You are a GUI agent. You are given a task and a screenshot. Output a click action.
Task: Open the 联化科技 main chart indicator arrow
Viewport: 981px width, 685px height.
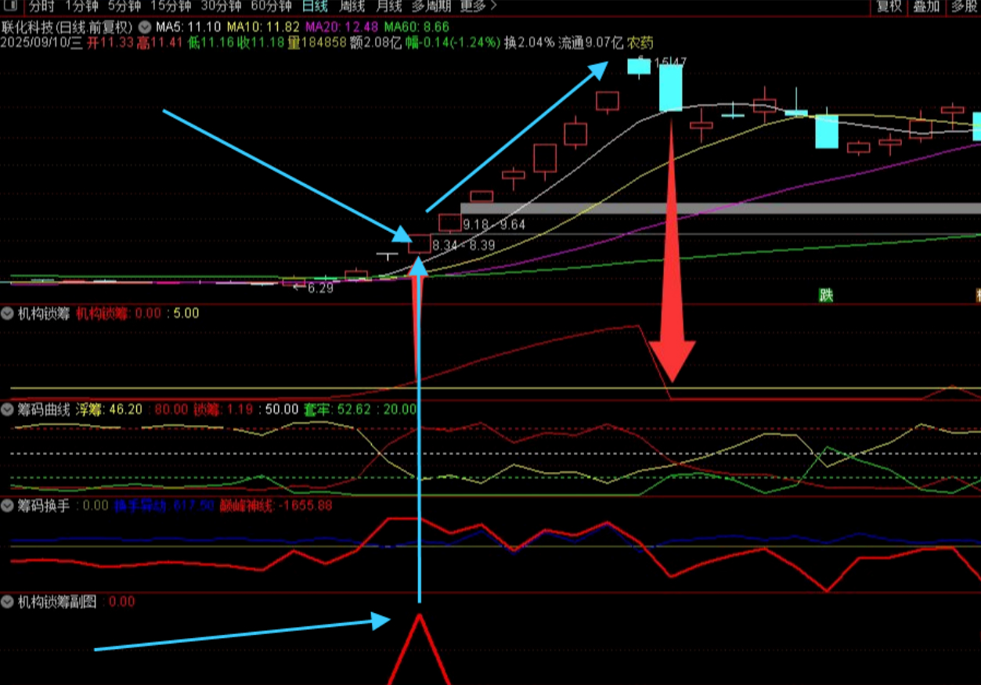pos(143,26)
